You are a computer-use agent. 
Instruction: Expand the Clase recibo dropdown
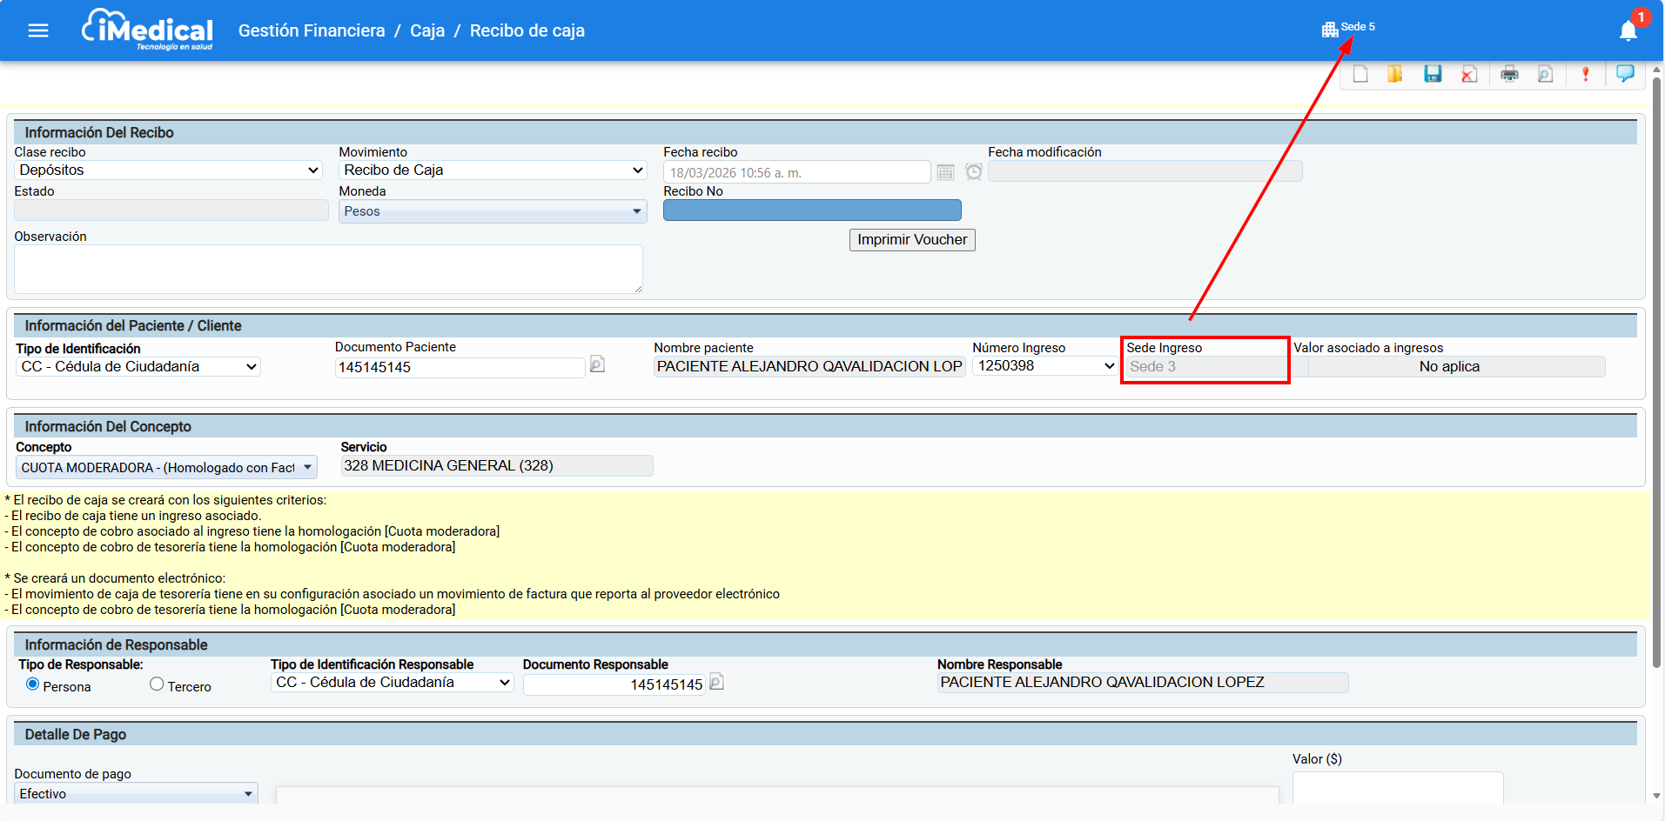tap(169, 170)
